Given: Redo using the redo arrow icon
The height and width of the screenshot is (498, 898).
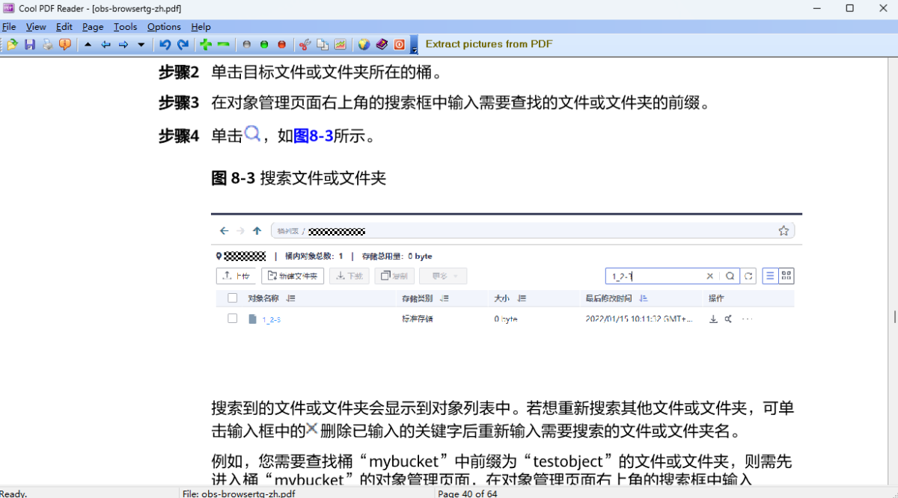Looking at the screenshot, I should [x=183, y=44].
